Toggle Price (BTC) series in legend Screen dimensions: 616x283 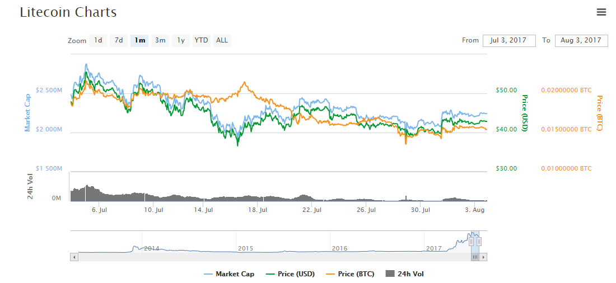(349, 274)
